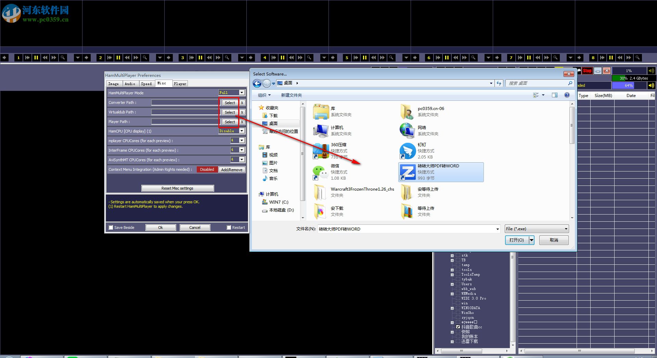The height and width of the screenshot is (358, 657).
Task: Click the magnifier icon of player 7
Action: (556, 58)
